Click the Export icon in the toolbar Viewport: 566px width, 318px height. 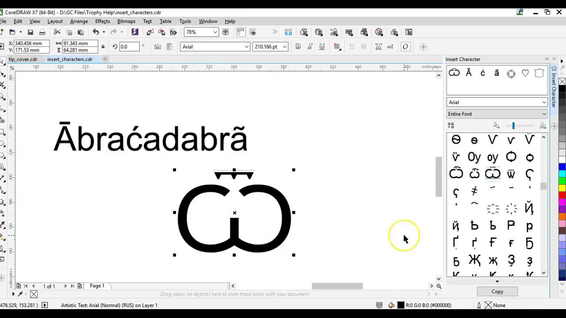(161, 32)
